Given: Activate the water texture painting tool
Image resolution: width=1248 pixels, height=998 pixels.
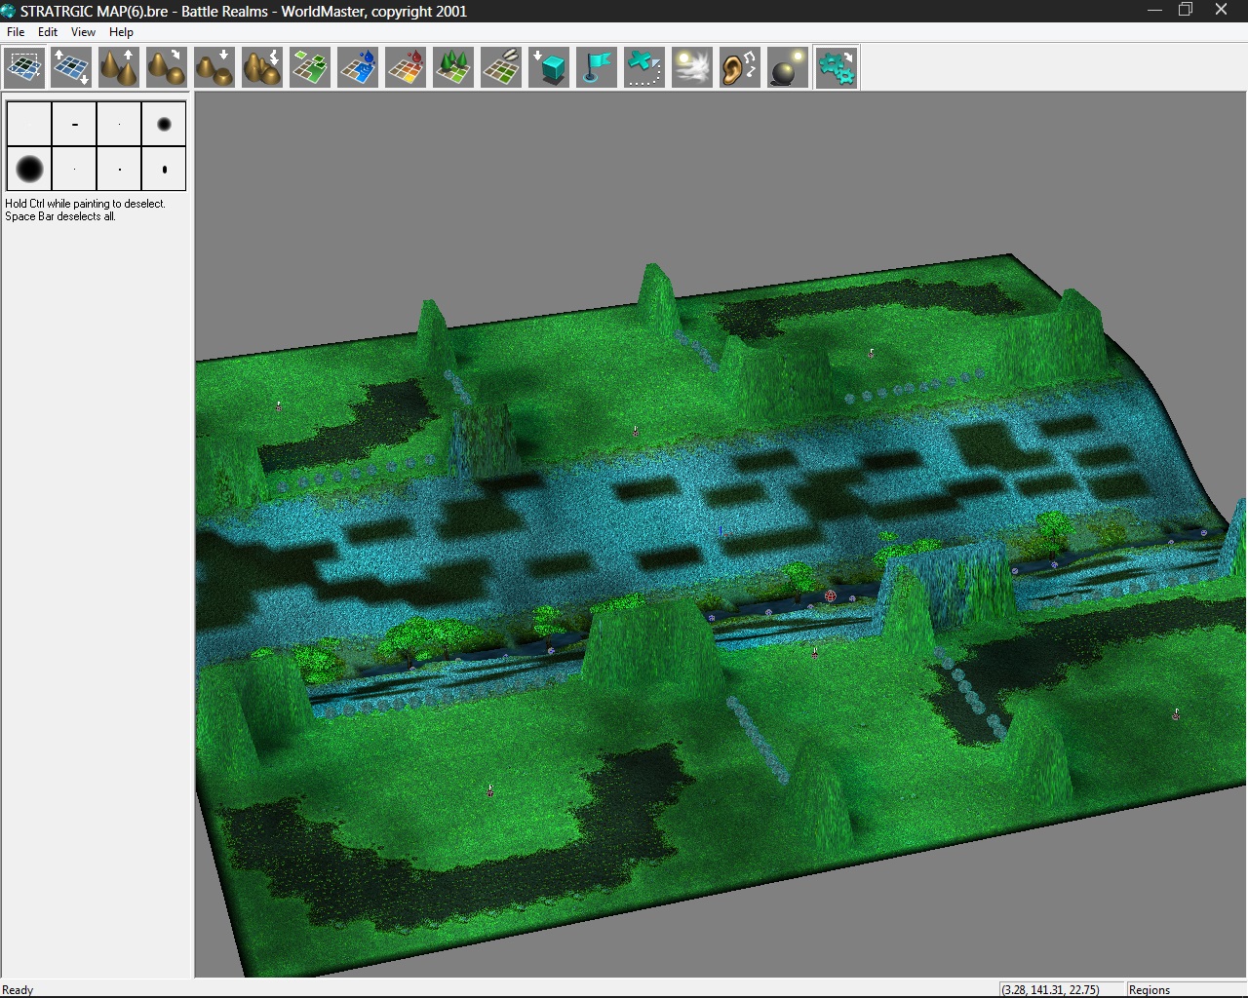Looking at the screenshot, I should pyautogui.click(x=358, y=66).
